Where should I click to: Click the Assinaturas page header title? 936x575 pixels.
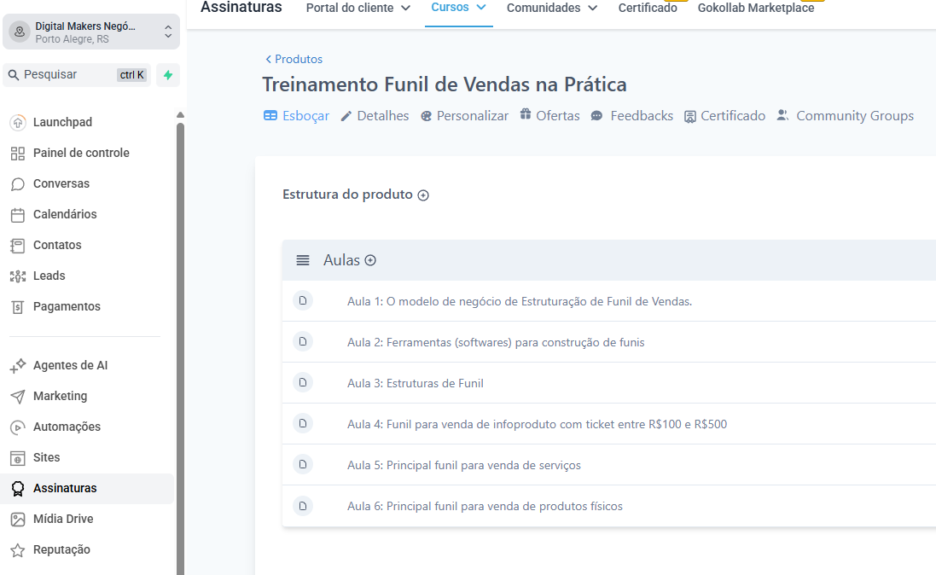tap(241, 7)
